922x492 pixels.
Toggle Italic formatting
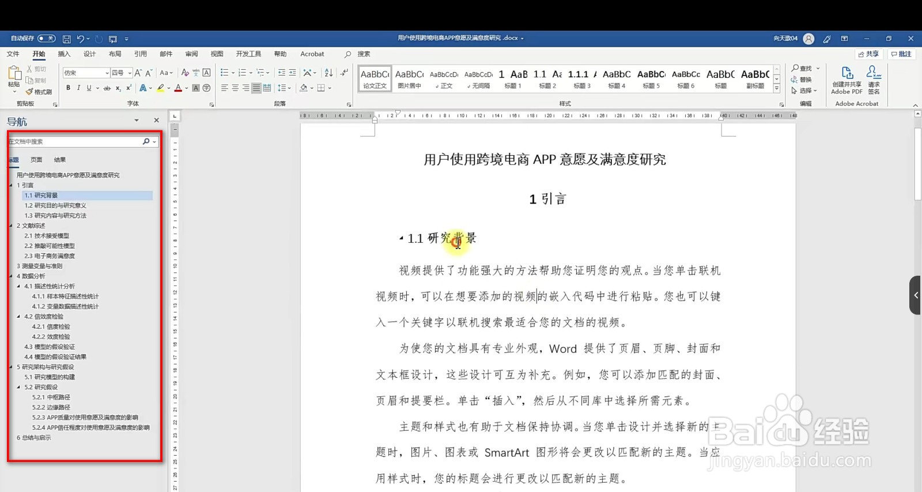(78, 88)
